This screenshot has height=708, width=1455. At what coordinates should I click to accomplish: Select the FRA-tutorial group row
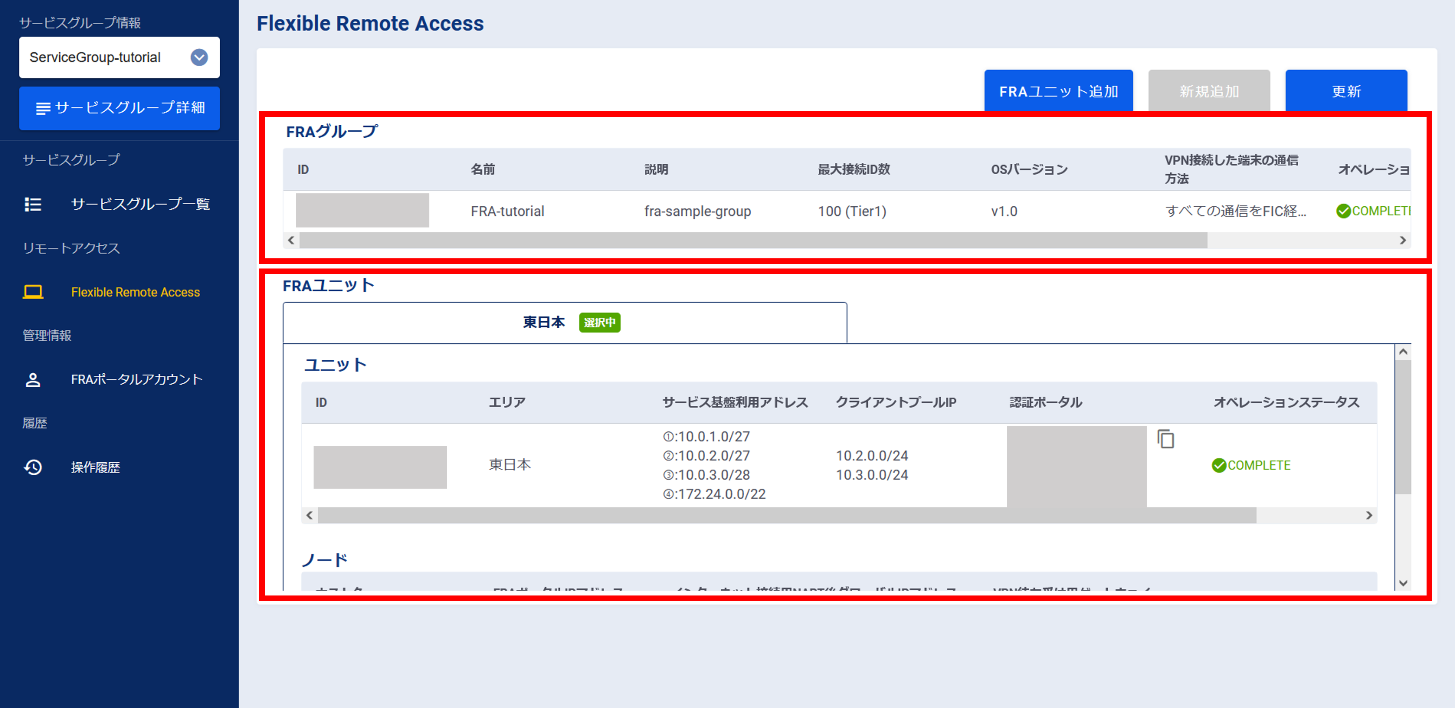pyautogui.click(x=507, y=211)
